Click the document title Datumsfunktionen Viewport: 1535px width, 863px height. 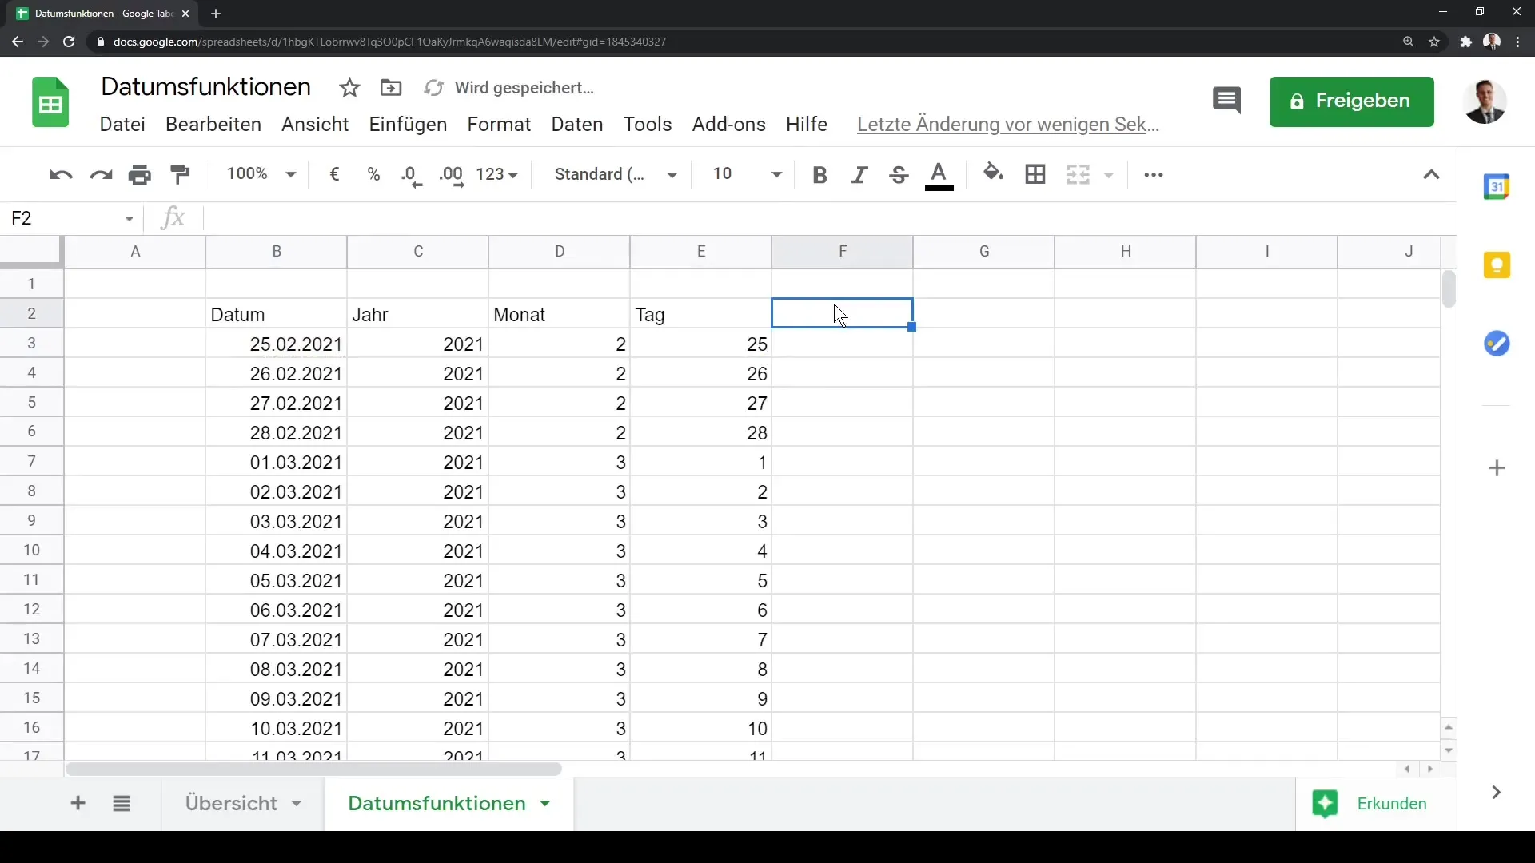tap(205, 86)
